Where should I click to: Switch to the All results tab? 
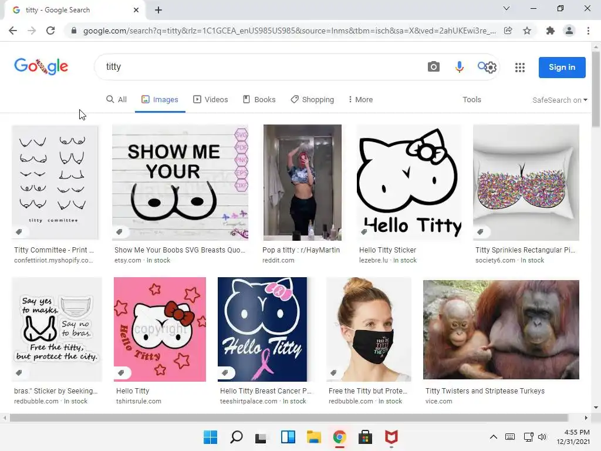(x=116, y=100)
